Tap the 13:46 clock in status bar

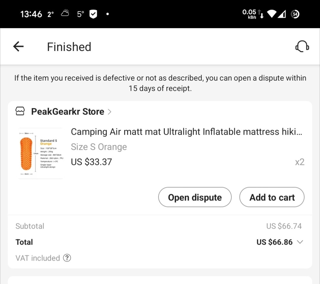point(31,14)
